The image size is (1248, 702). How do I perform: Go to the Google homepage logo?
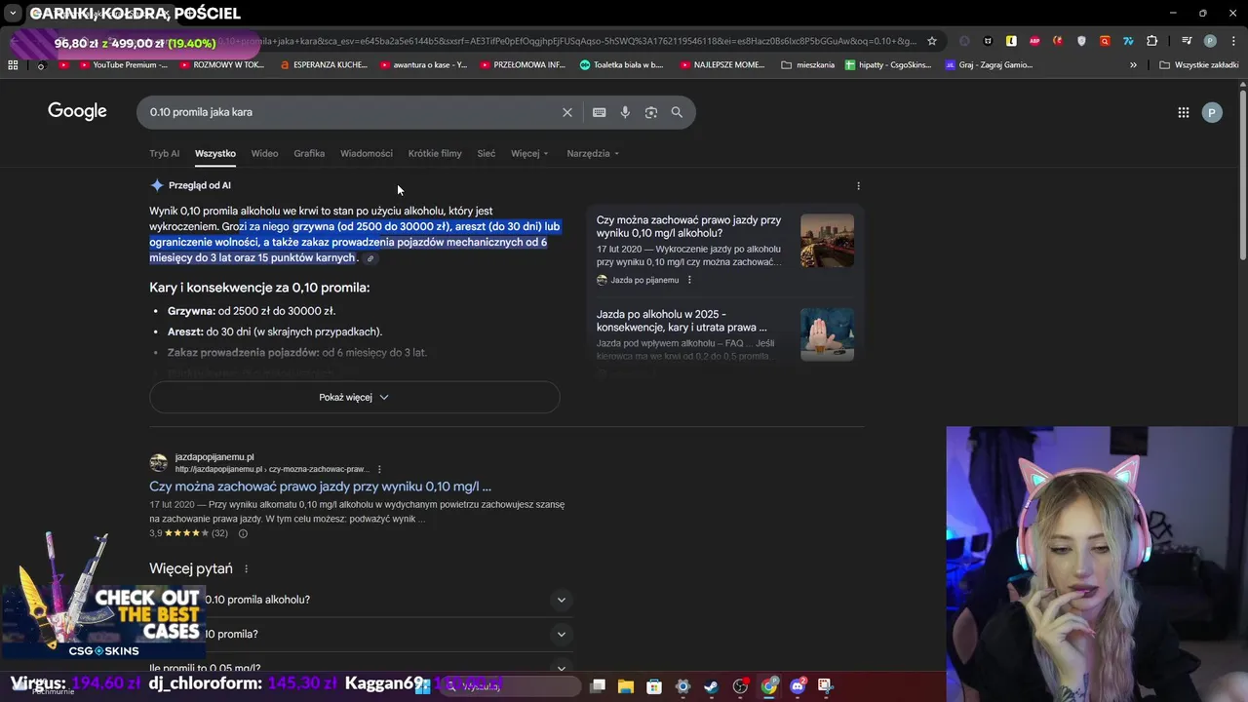click(77, 111)
